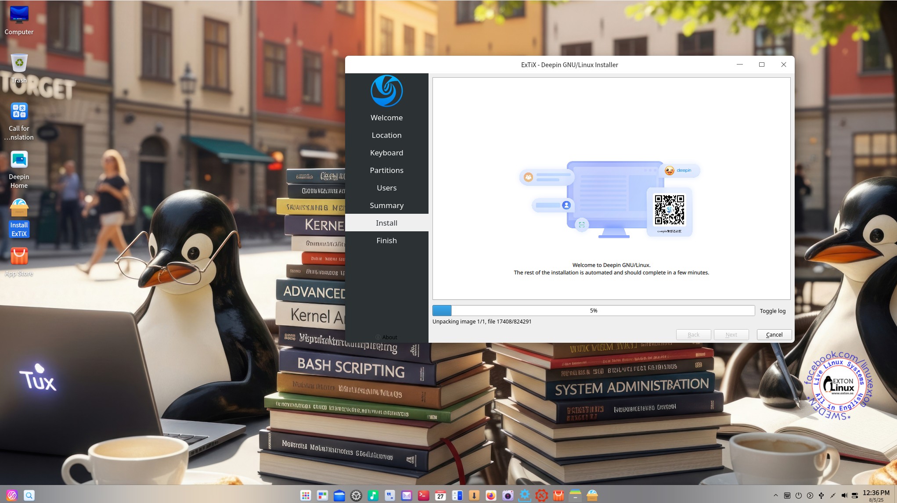Click the disabled Back button
The image size is (897, 503).
[x=693, y=334]
